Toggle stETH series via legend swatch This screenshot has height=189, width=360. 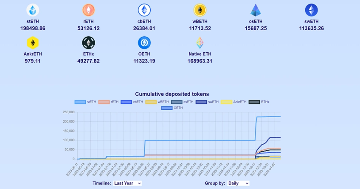pos(80,102)
